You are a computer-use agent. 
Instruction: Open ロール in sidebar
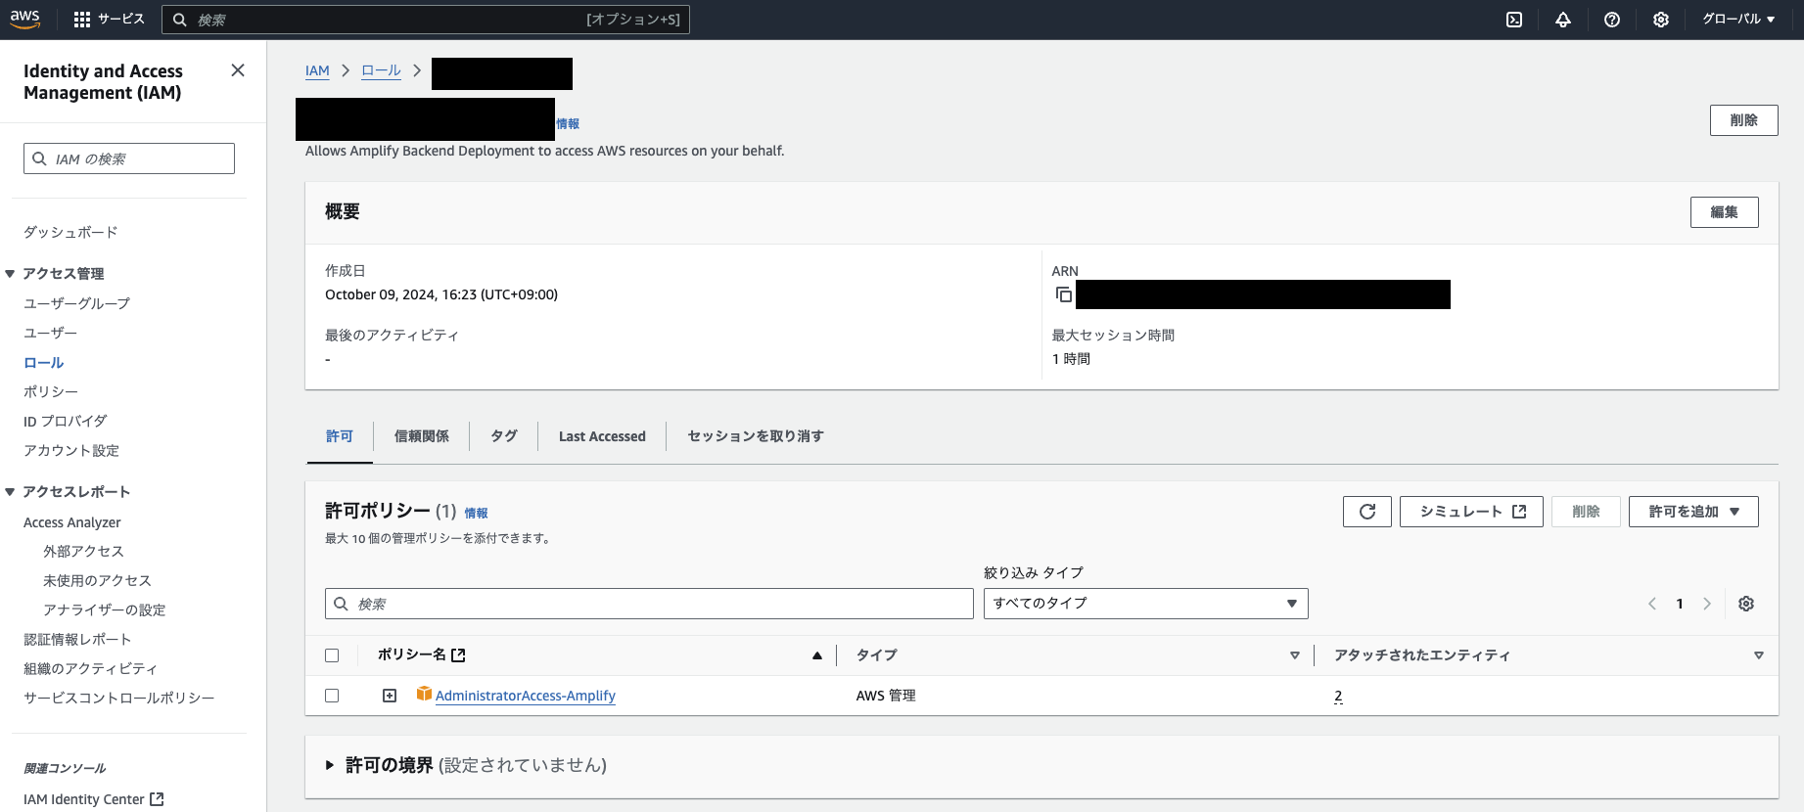pyautogui.click(x=43, y=362)
